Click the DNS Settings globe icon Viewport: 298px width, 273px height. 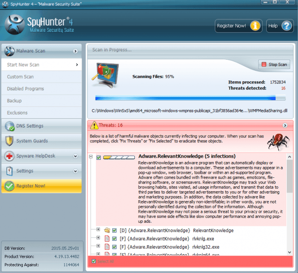(x=9, y=126)
